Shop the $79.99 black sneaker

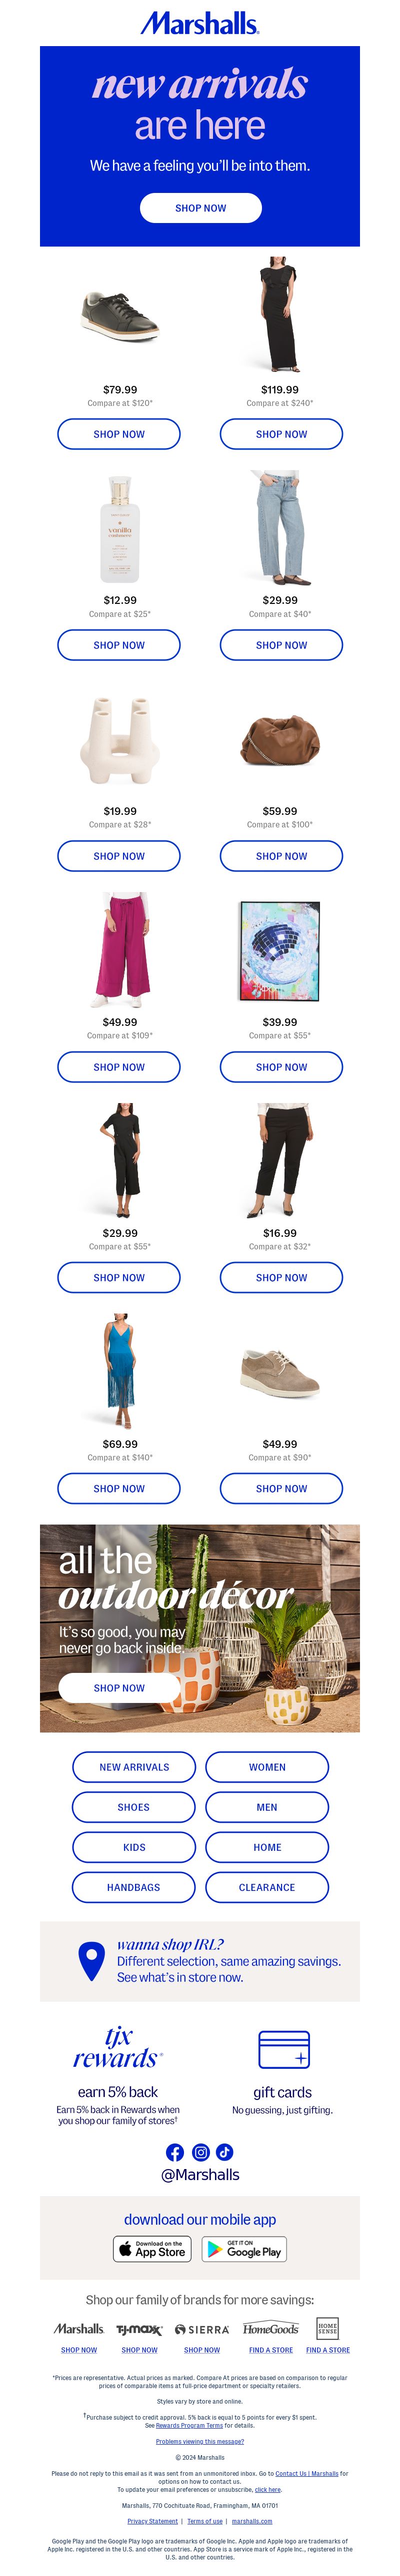[x=118, y=434]
